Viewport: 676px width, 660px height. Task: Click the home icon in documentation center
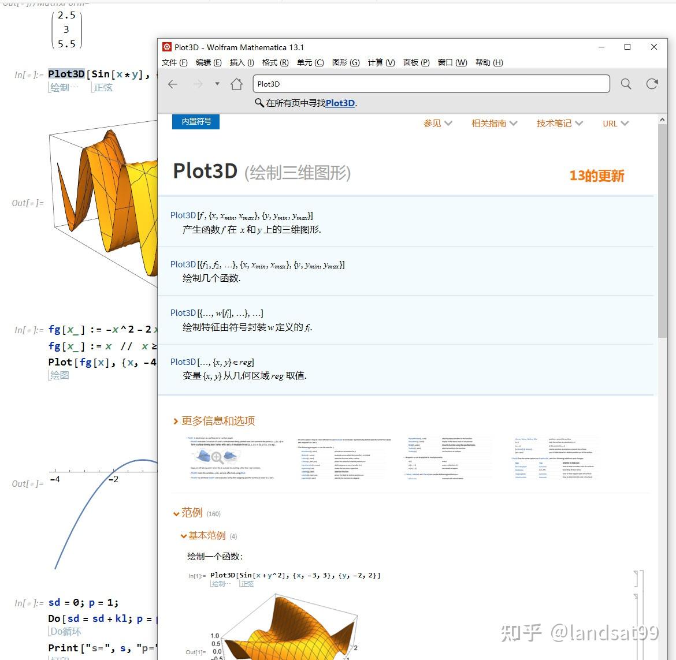click(x=236, y=84)
